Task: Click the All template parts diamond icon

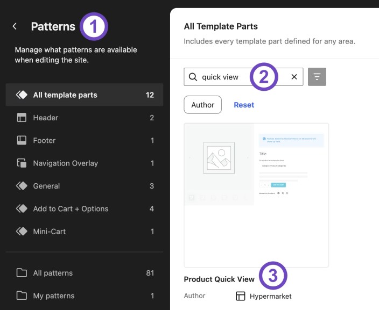Action: [22, 95]
